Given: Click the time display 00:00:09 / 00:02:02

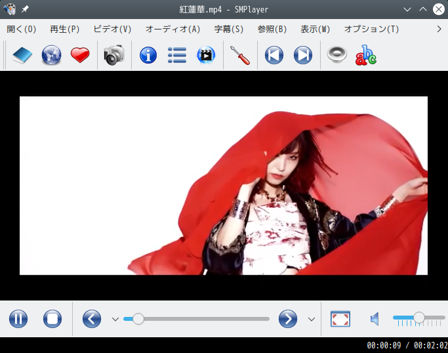Looking at the screenshot, I should 407,345.
